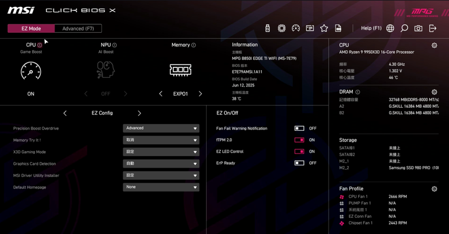Click the MSI logo
Screen dimensions: 449x234
click(21, 10)
